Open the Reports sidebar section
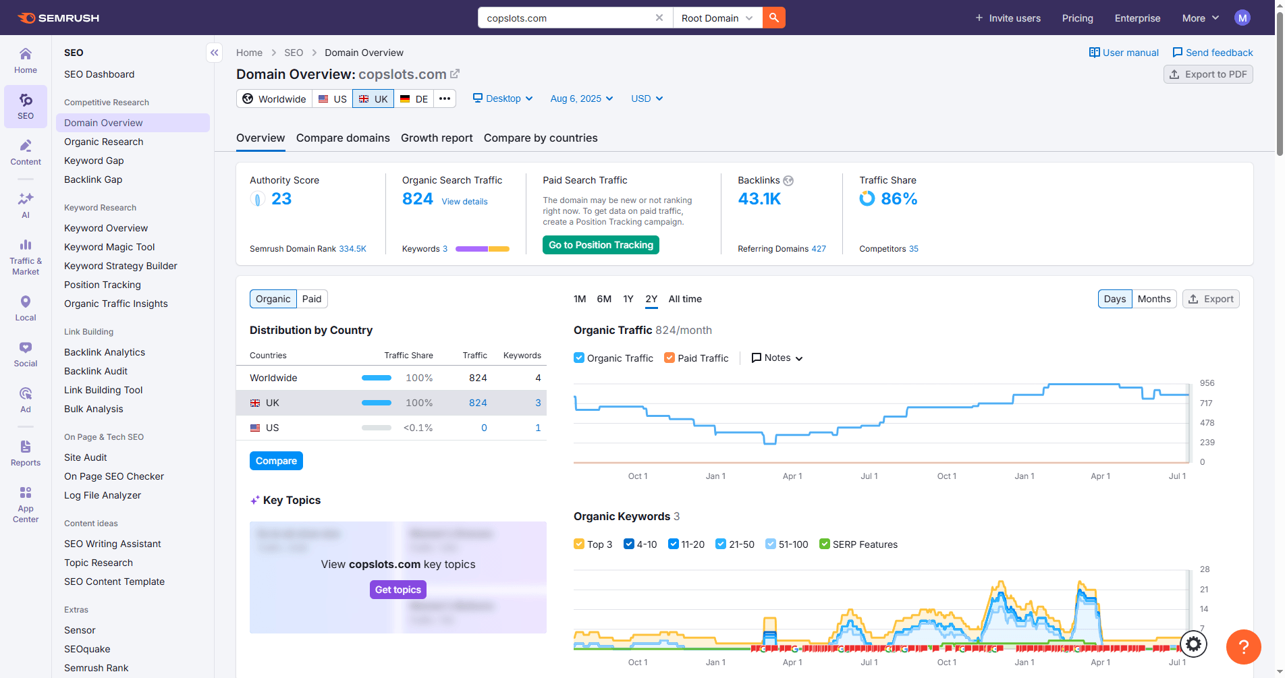The width and height of the screenshot is (1285, 678). pos(26,453)
